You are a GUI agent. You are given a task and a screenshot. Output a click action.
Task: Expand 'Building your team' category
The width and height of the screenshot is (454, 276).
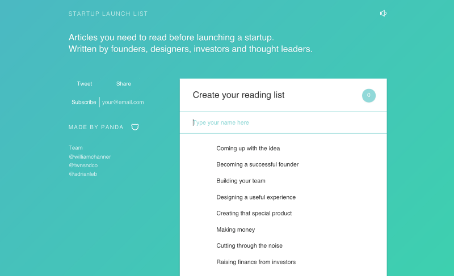pyautogui.click(x=241, y=181)
